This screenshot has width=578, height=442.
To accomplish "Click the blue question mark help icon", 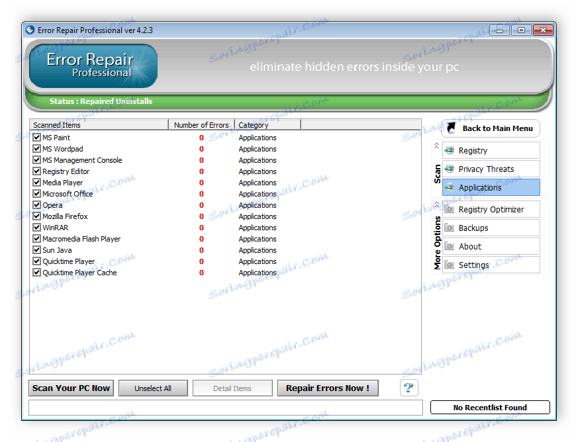I will tap(409, 388).
